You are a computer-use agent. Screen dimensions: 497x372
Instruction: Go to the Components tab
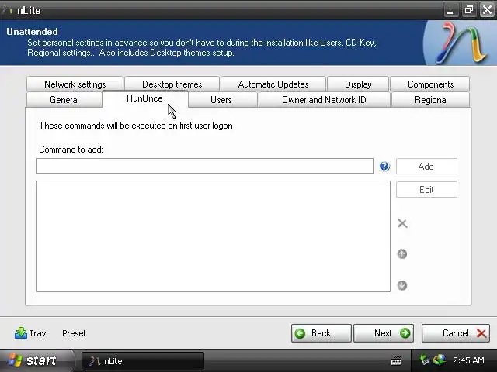coord(430,84)
